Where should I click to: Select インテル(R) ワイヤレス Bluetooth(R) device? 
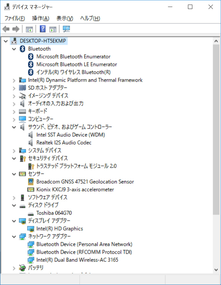73,72
